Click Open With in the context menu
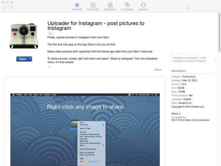This screenshot has height=166, width=221. point(84,125)
